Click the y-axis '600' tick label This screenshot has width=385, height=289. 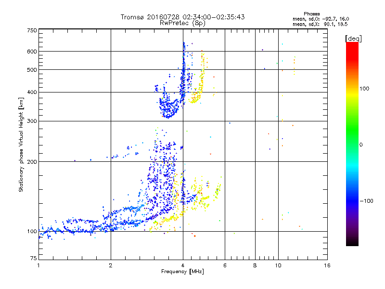click(32, 52)
